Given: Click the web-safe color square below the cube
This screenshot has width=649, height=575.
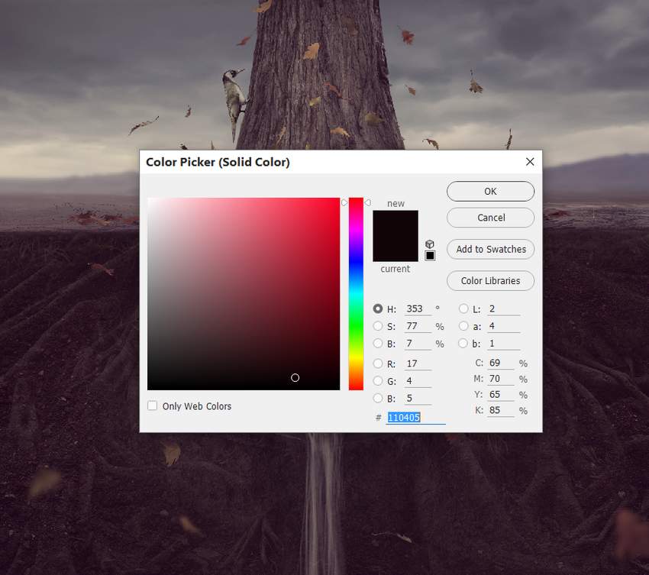Looking at the screenshot, I should point(430,256).
